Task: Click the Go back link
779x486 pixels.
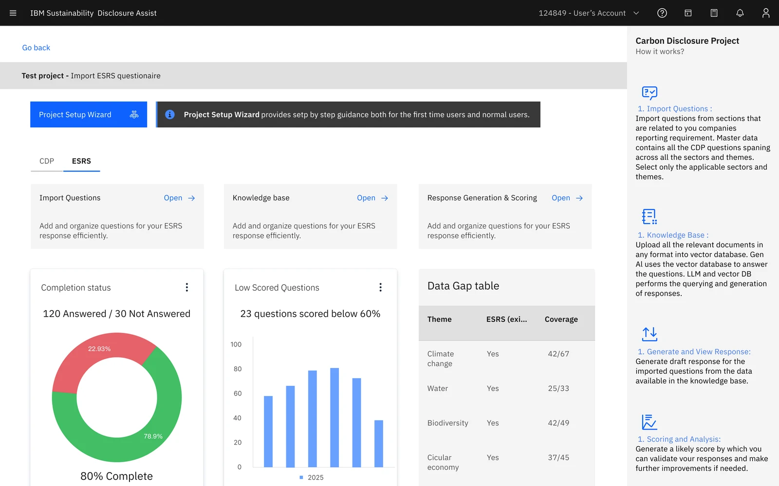Action: pyautogui.click(x=36, y=48)
